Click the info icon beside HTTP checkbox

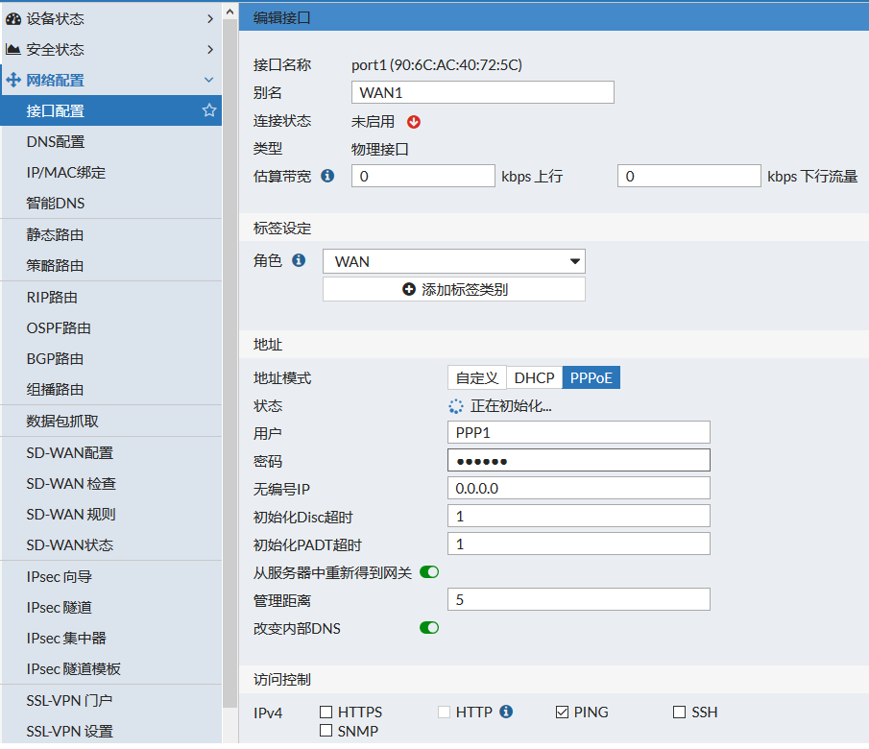point(506,712)
